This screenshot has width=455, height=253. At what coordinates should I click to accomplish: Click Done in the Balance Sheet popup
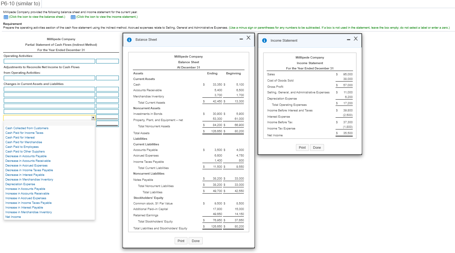196,241
